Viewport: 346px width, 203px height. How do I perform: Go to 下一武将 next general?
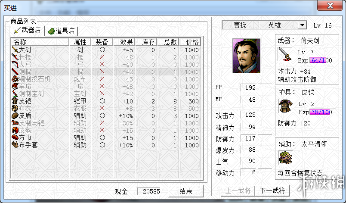click(272, 191)
